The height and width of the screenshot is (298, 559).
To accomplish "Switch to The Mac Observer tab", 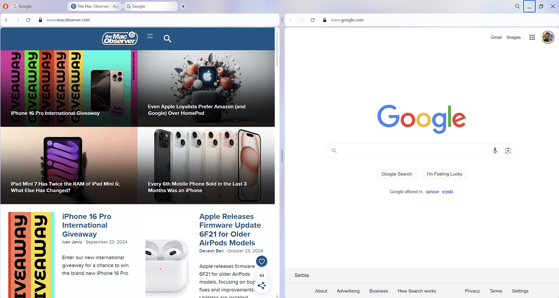I will [x=95, y=6].
